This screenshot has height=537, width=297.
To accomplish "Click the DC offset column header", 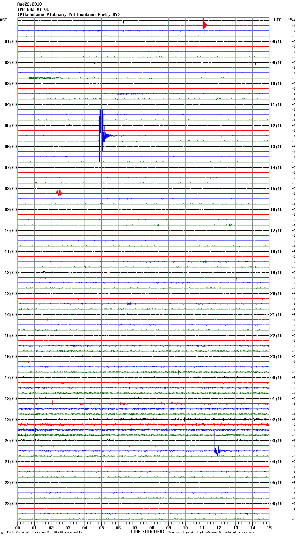I will [290, 19].
